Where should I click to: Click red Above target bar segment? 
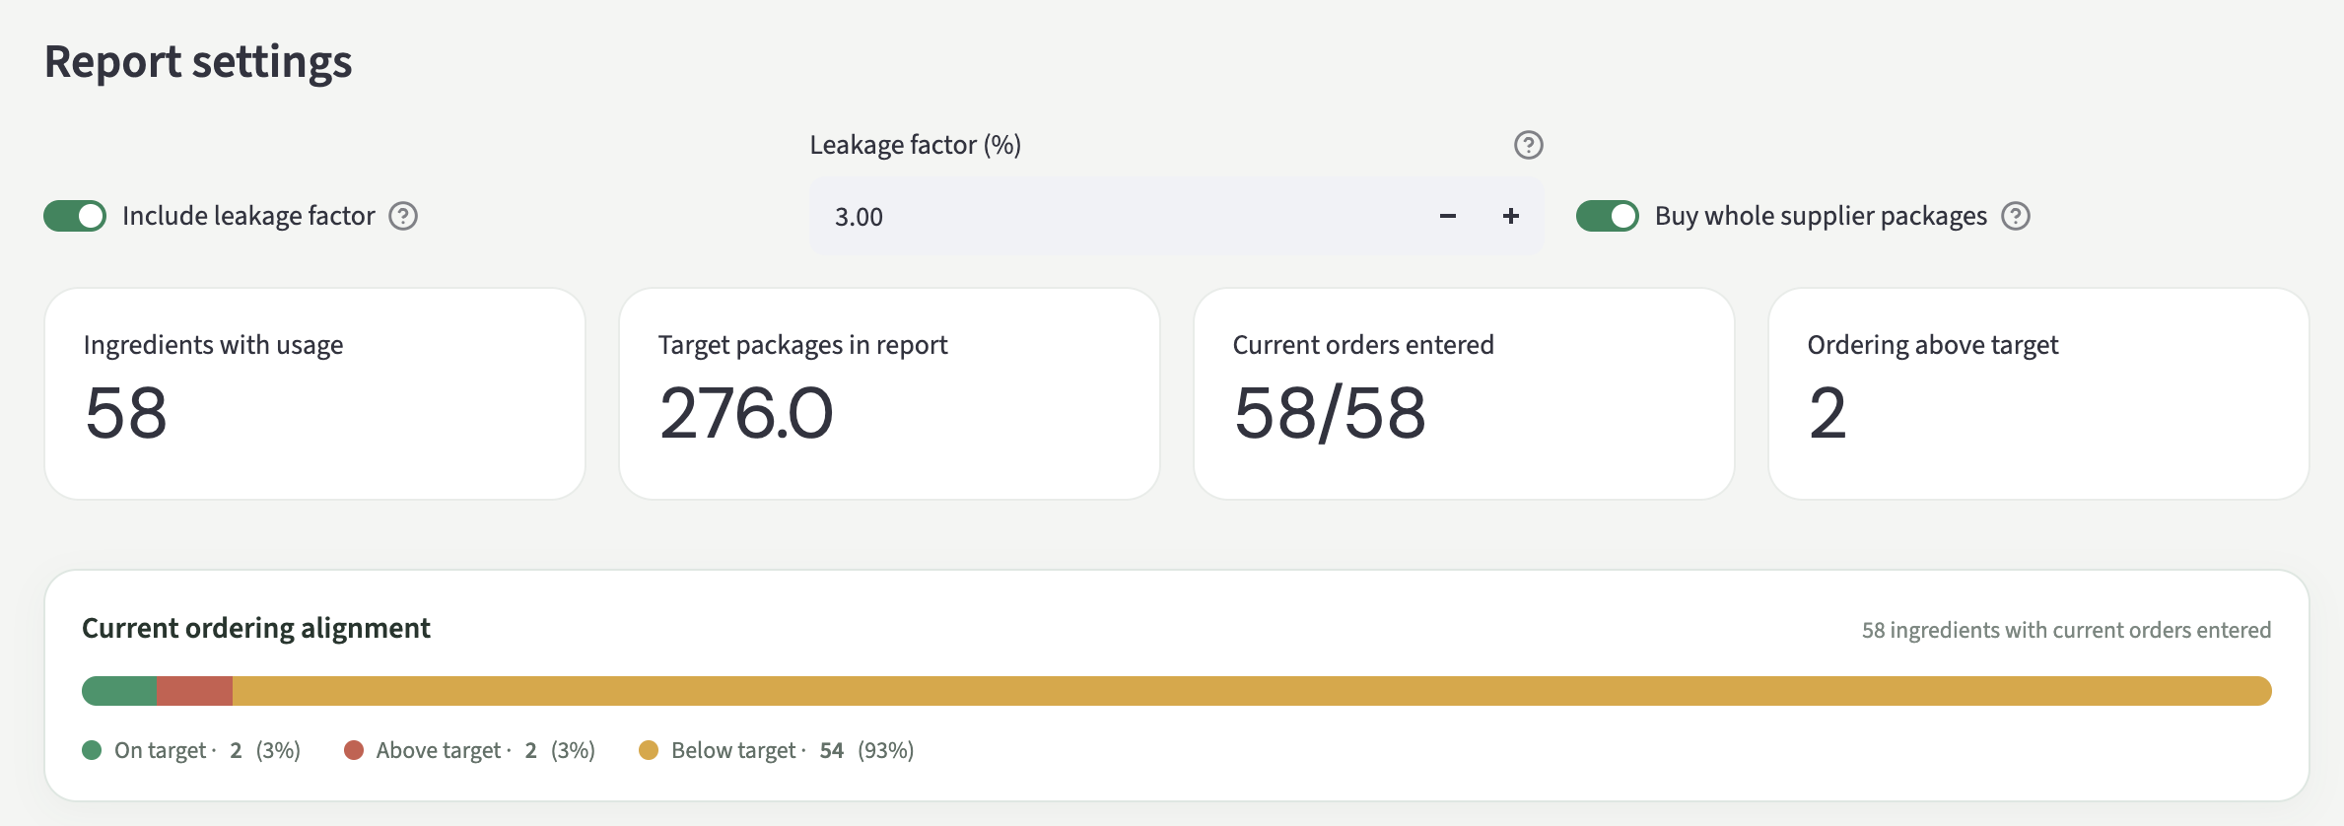195,691
